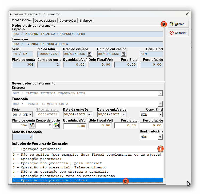The width and height of the screenshot is (200, 194).
Task: Select option 5 - fora do estabelecimento
Action: [x=87, y=176]
